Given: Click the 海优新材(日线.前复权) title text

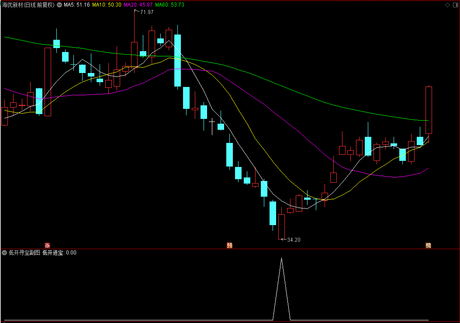Looking at the screenshot, I should (28, 5).
